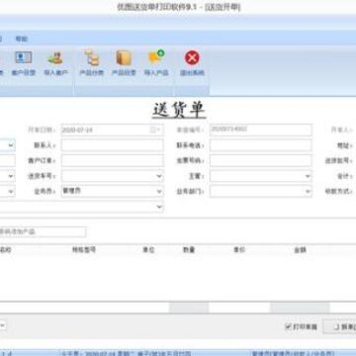356x356 pixels.
Task: Open the left-edge dropdown beside 送货车号
Action: click(11, 176)
